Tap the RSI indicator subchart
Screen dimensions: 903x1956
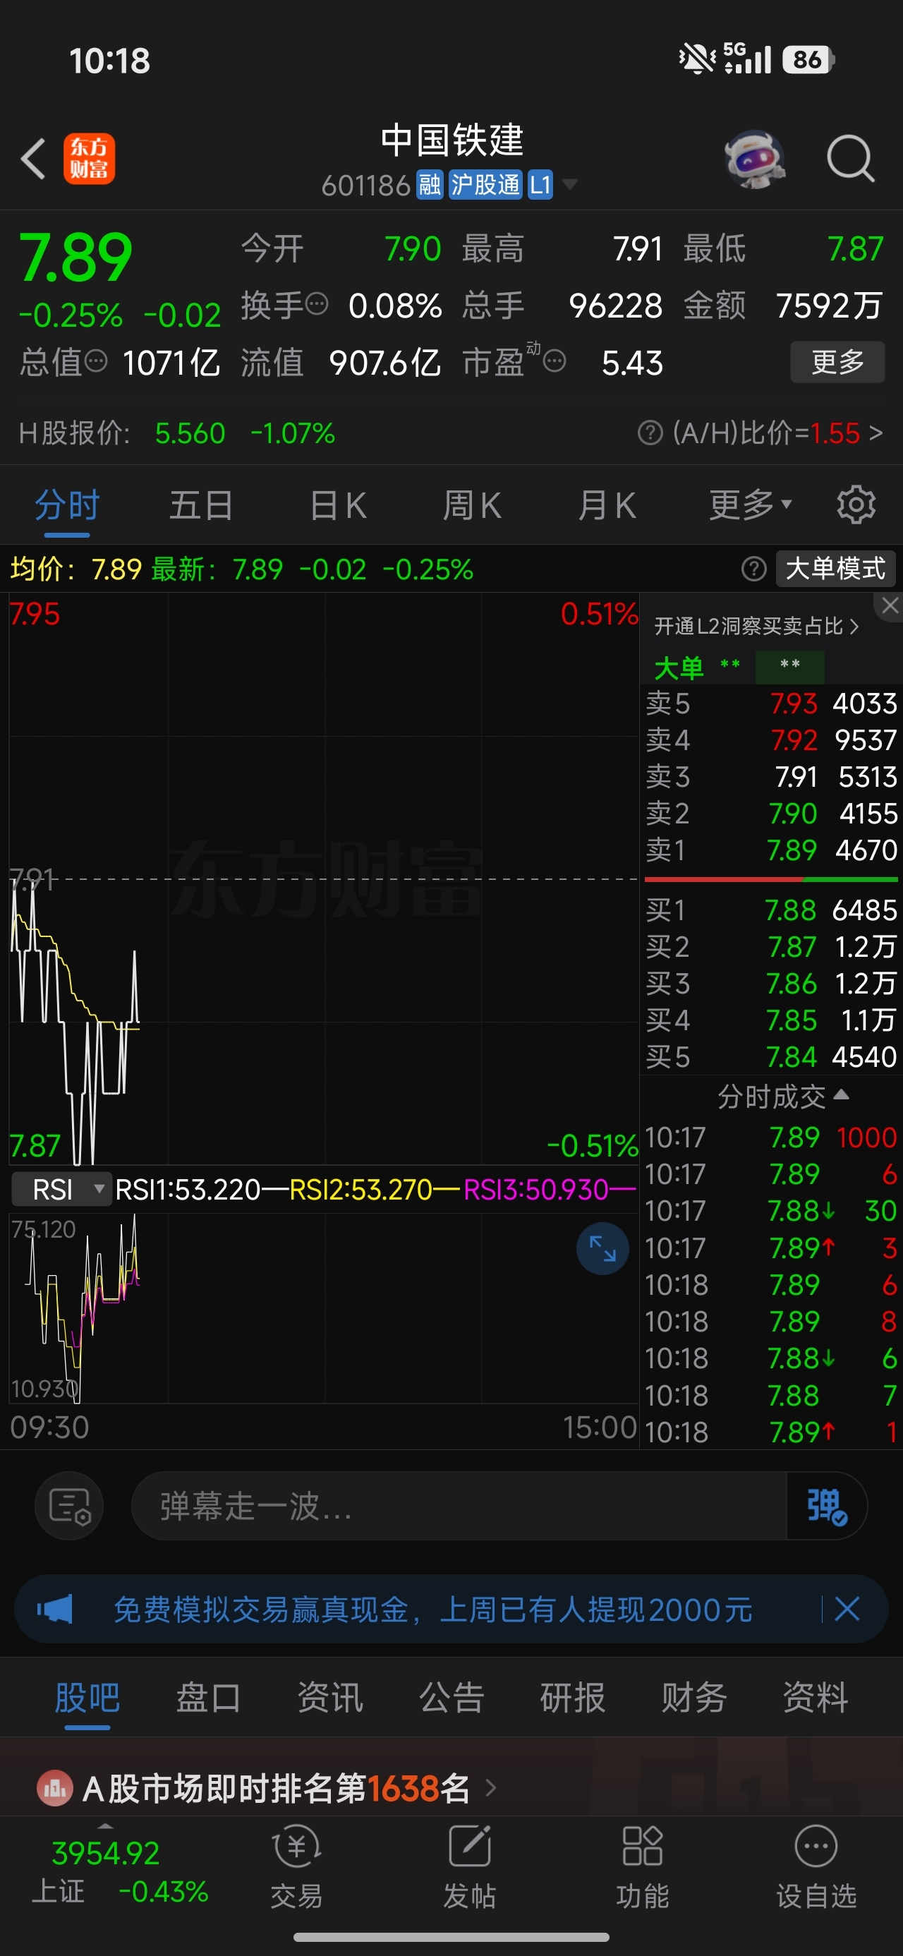(324, 1308)
